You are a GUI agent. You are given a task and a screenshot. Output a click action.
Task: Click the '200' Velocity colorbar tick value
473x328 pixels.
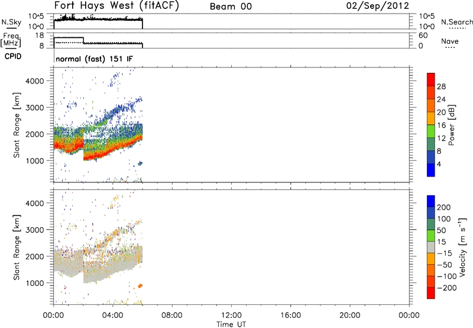[444, 207]
